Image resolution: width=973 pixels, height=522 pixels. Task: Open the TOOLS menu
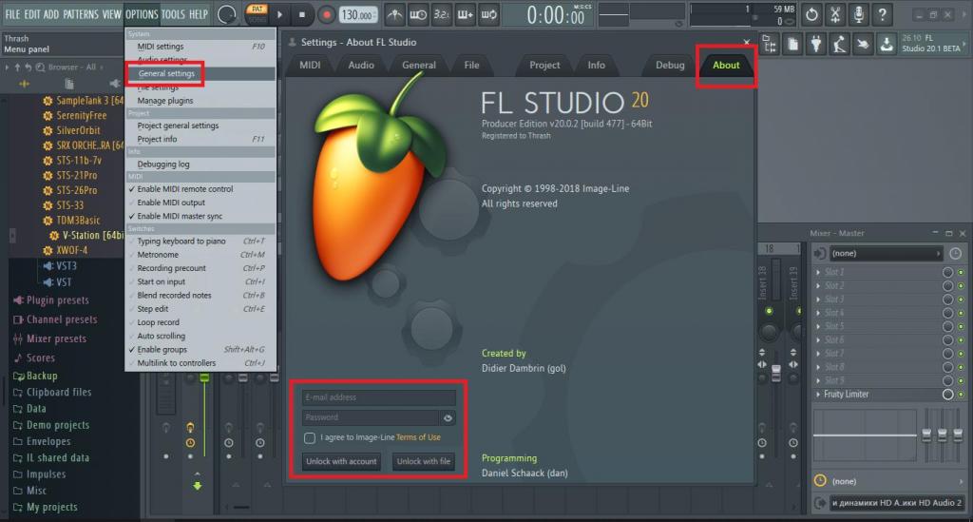tap(173, 14)
